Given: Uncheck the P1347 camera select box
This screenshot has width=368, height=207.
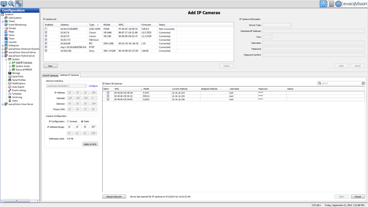Looking at the screenshot, I should pyautogui.click(x=108, y=93).
